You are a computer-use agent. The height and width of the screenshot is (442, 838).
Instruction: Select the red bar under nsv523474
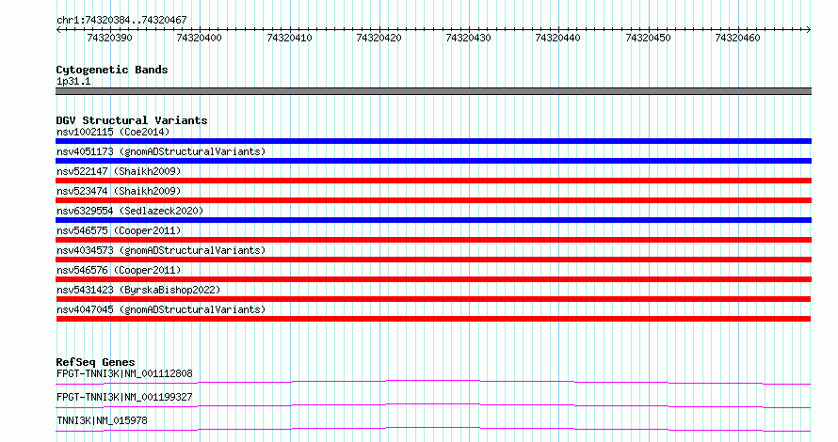pos(433,200)
